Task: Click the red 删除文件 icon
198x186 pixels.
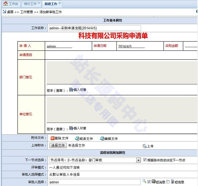Action: pos(53,138)
